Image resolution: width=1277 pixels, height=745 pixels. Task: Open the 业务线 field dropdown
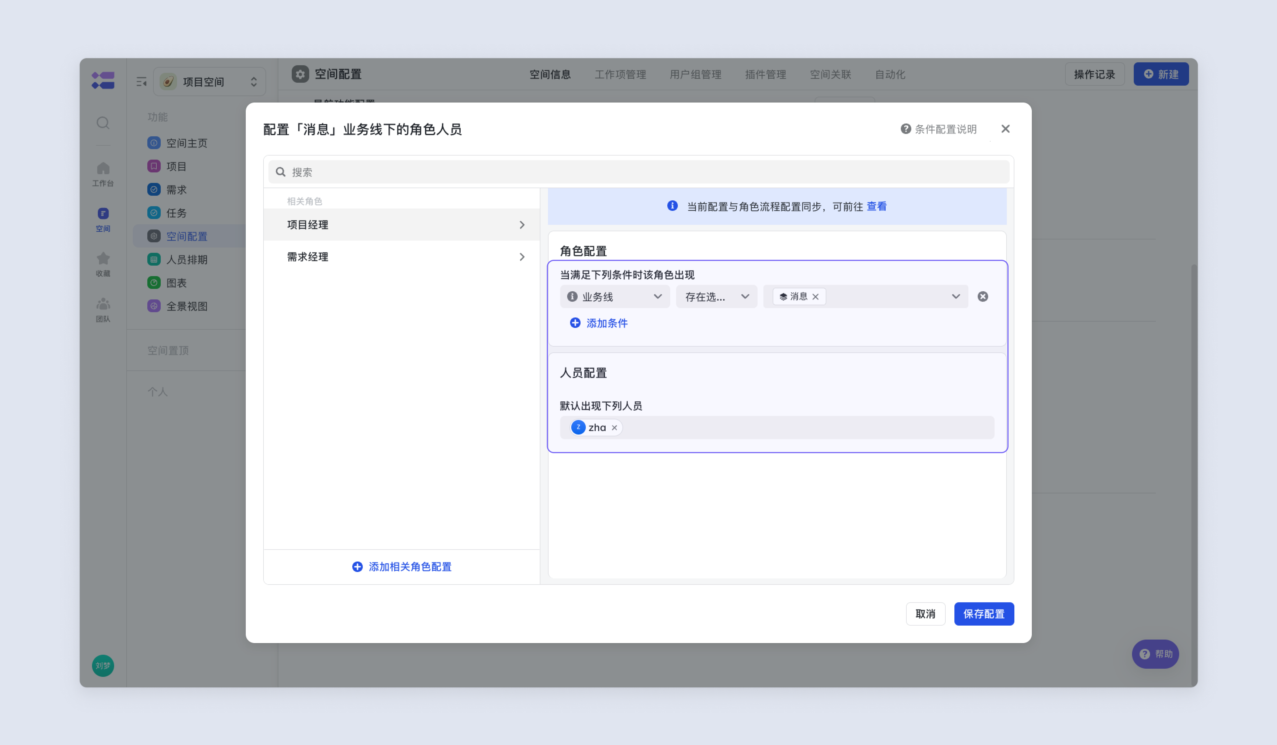[x=615, y=296]
